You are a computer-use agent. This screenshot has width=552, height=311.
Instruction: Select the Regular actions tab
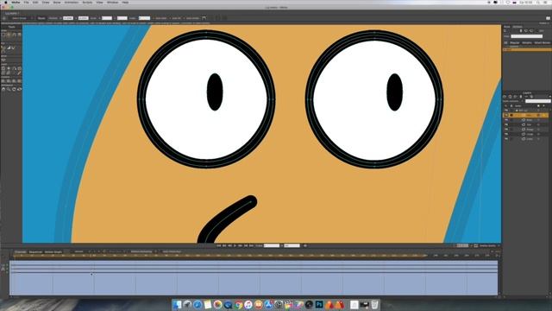tap(515, 42)
